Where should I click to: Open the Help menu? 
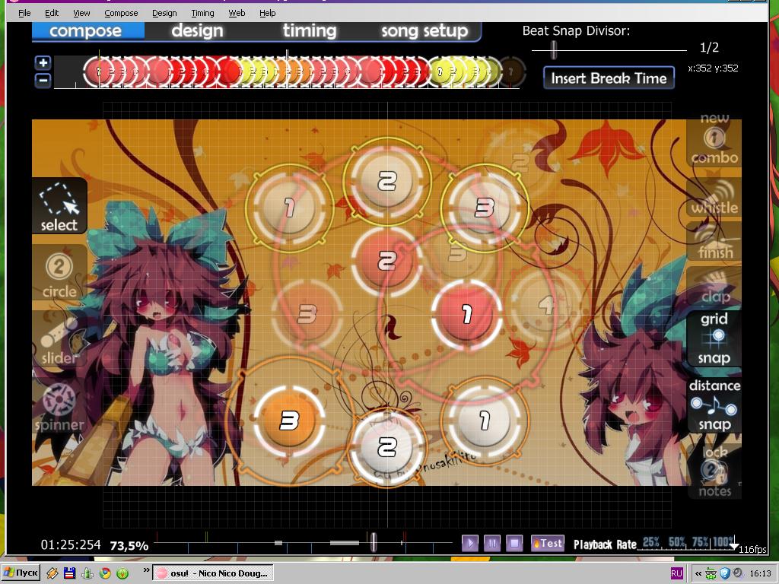point(267,13)
